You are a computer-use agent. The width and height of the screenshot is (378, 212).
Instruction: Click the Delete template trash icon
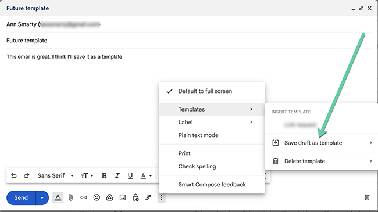click(276, 161)
